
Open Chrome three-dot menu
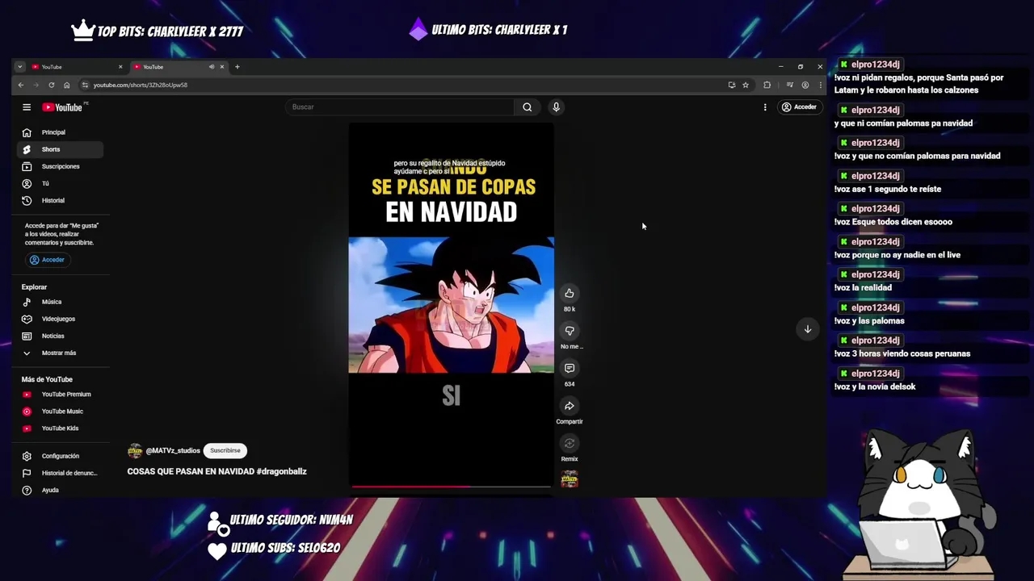[x=820, y=85]
